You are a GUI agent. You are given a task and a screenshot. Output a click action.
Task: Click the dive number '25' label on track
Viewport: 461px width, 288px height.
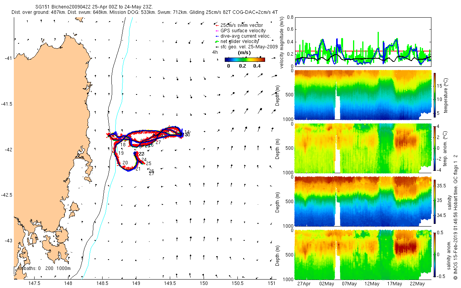click(x=149, y=164)
